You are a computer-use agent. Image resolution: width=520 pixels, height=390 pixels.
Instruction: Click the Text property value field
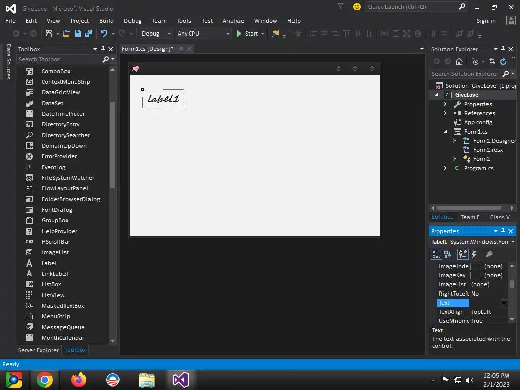(x=485, y=303)
